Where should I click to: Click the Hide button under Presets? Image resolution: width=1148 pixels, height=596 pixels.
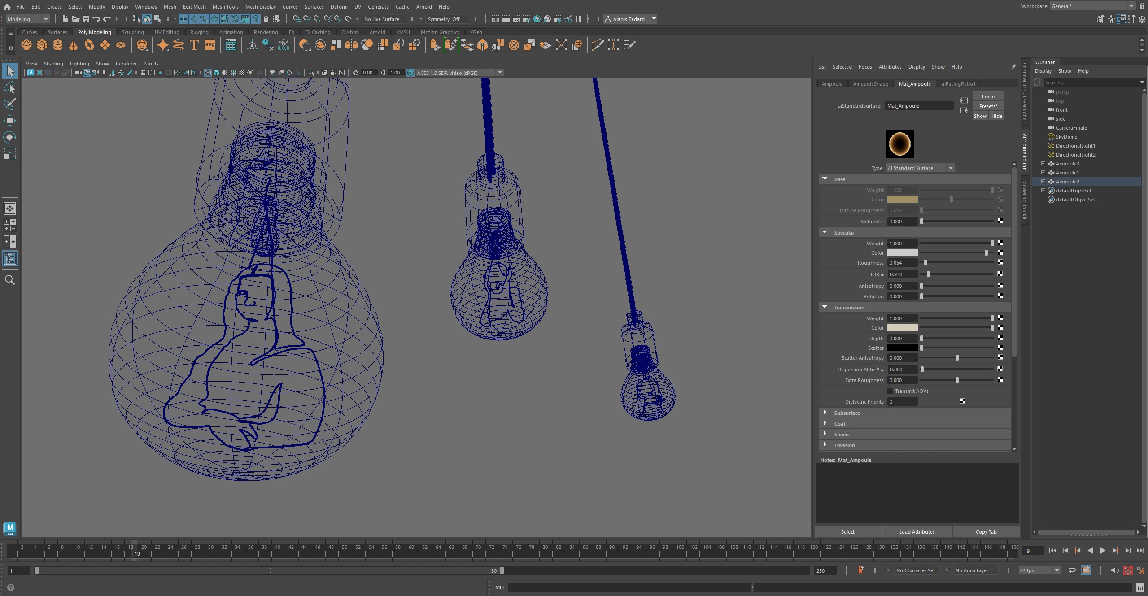point(997,116)
